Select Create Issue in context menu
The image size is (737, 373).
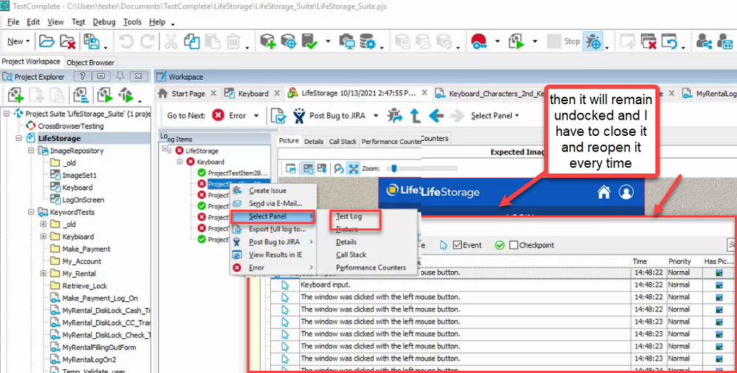pos(267,191)
